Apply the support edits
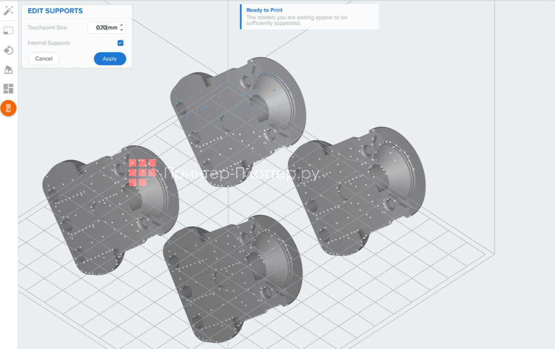The height and width of the screenshot is (349, 555). (110, 58)
